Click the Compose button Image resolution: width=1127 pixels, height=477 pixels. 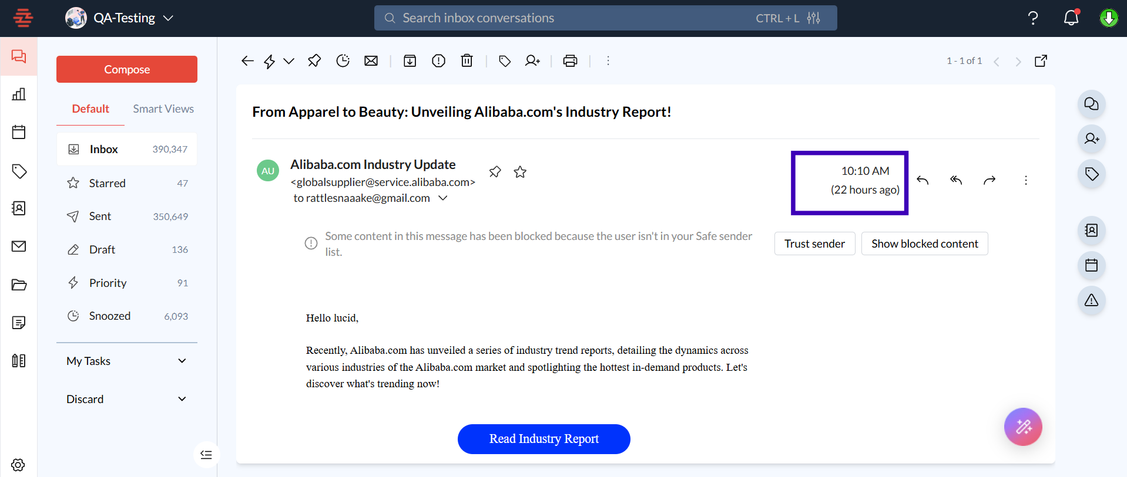tap(127, 69)
